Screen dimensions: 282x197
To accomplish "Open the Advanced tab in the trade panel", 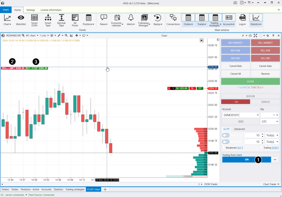I will 239,129.
